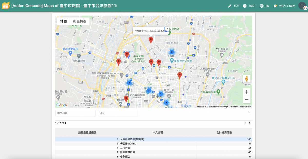
Task: Sort by 中文名稱 column header
Action: [158, 132]
